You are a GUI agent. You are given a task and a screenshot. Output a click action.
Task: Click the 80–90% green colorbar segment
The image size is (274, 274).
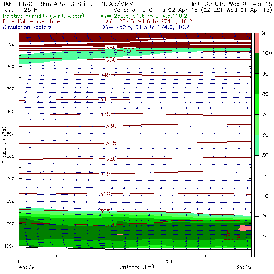tap(257, 84)
